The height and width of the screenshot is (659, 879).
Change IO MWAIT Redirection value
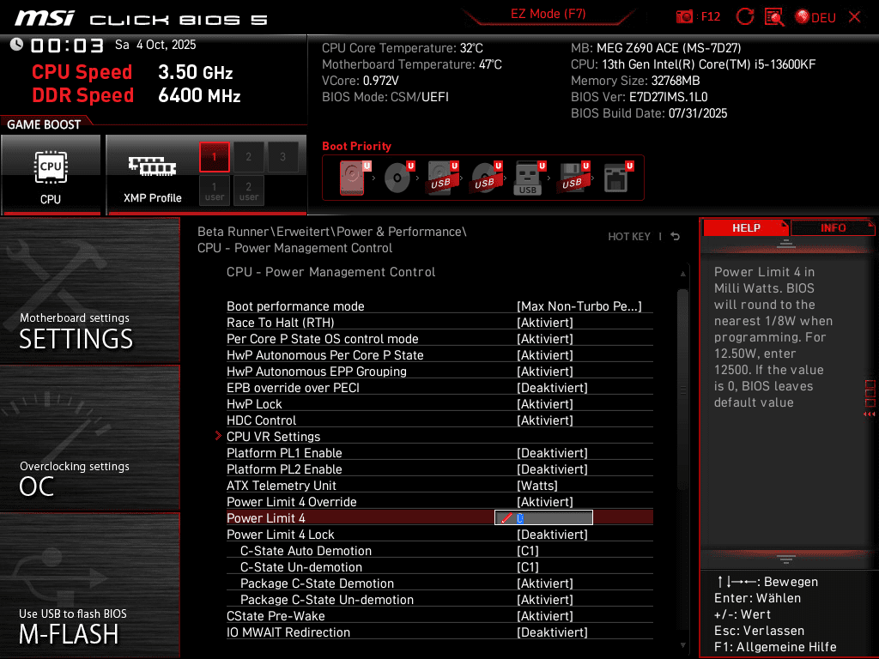(552, 632)
